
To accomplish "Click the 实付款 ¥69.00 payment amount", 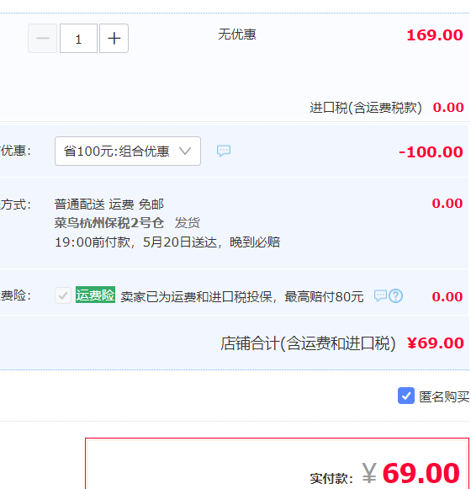I will [384, 474].
